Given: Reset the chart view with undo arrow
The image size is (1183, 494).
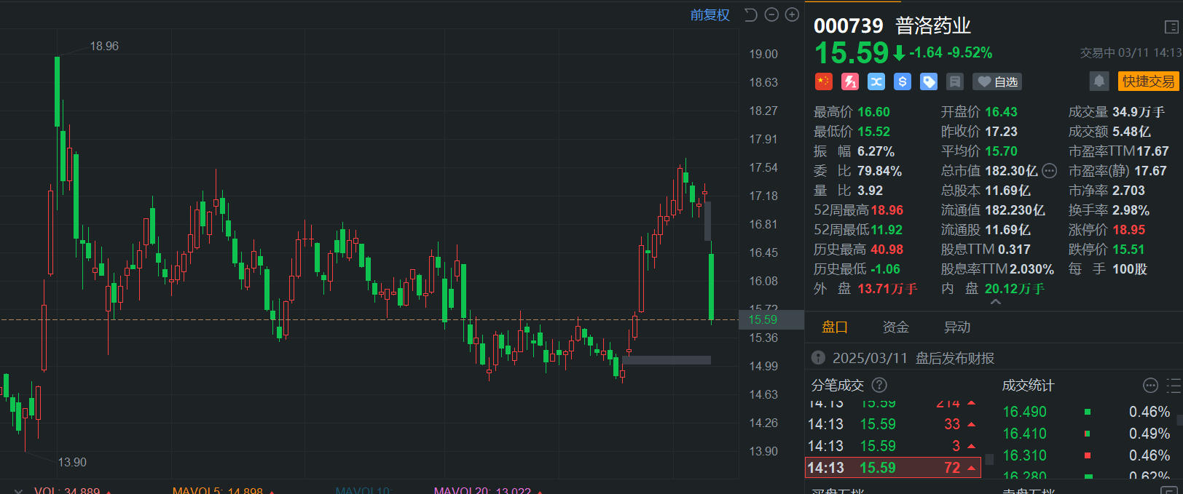Looking at the screenshot, I should click(751, 15).
